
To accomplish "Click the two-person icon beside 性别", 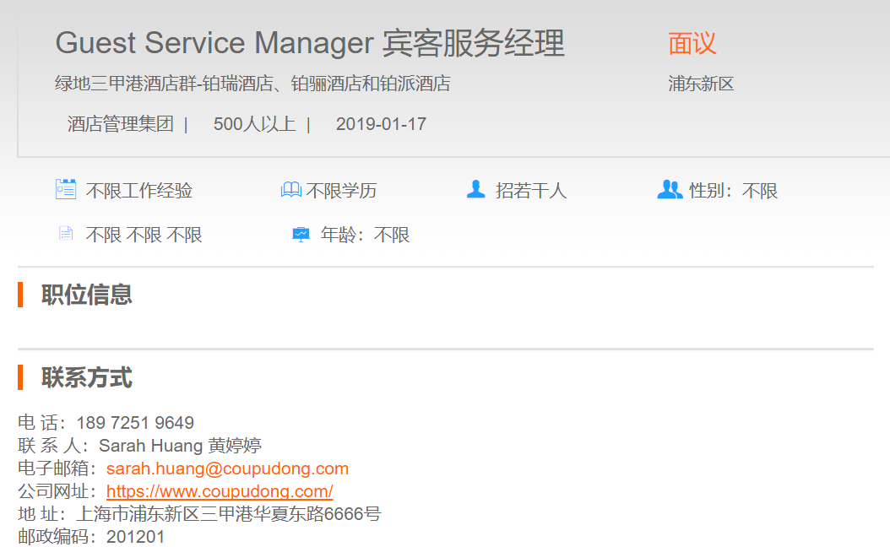I will (x=670, y=190).
